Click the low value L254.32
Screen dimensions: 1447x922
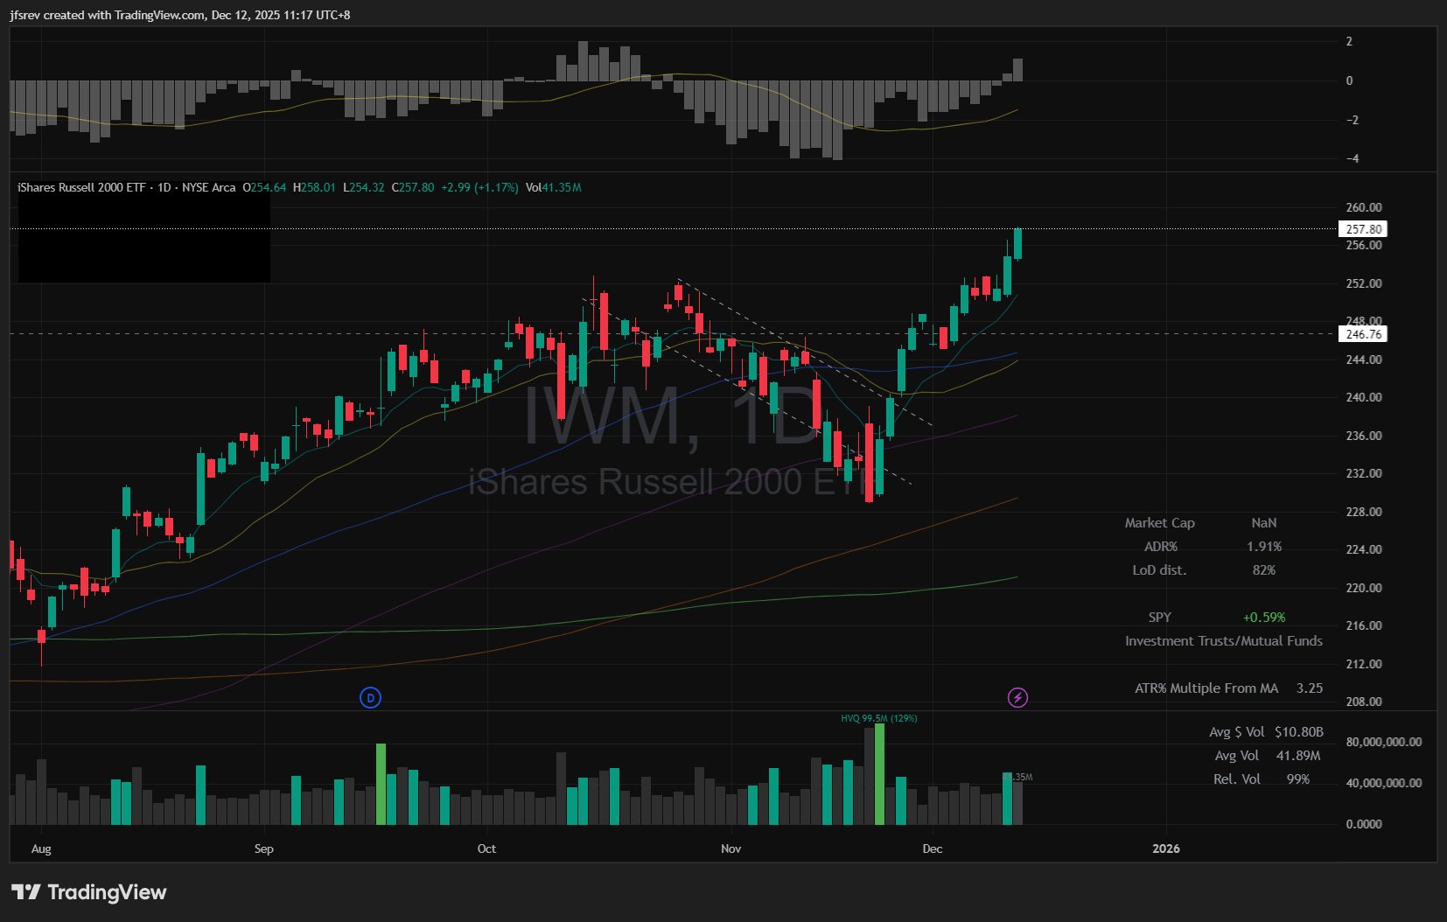[x=363, y=187]
